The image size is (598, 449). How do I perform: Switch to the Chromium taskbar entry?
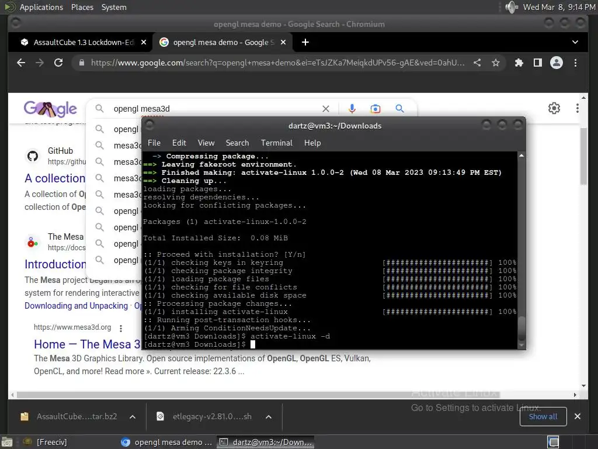[x=166, y=442]
